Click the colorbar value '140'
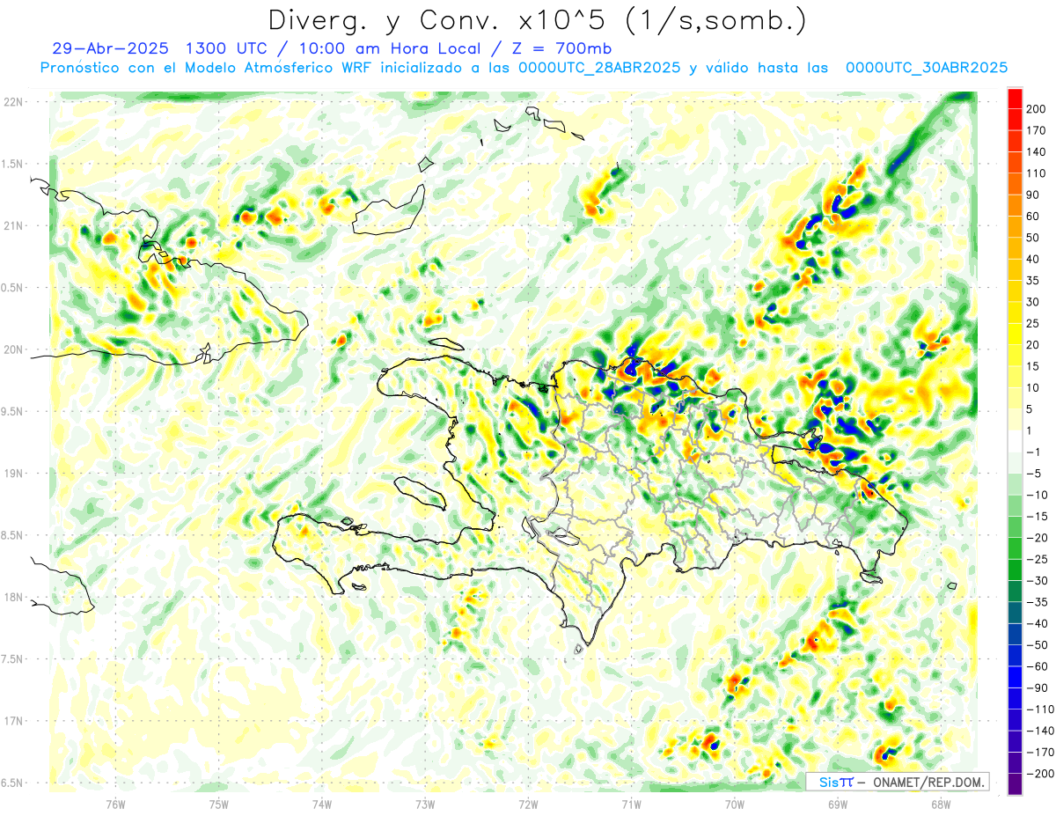This screenshot has height=816, width=1056. 1038,152
